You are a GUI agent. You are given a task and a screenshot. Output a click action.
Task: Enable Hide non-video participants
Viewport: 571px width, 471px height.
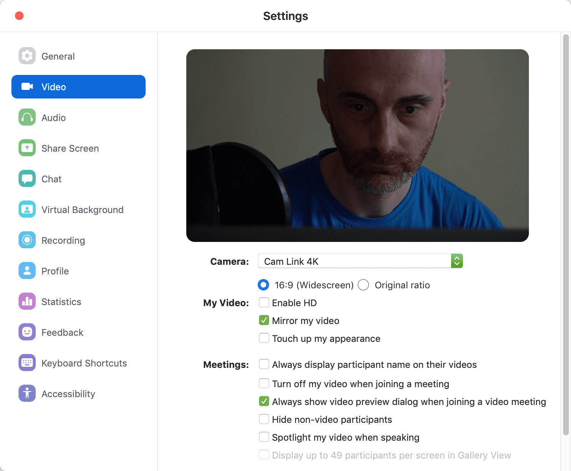tap(264, 419)
